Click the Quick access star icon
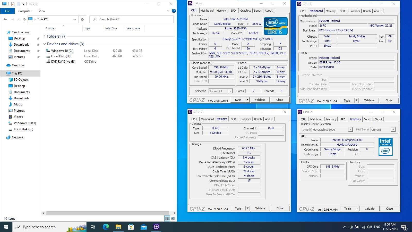 pos(9,32)
